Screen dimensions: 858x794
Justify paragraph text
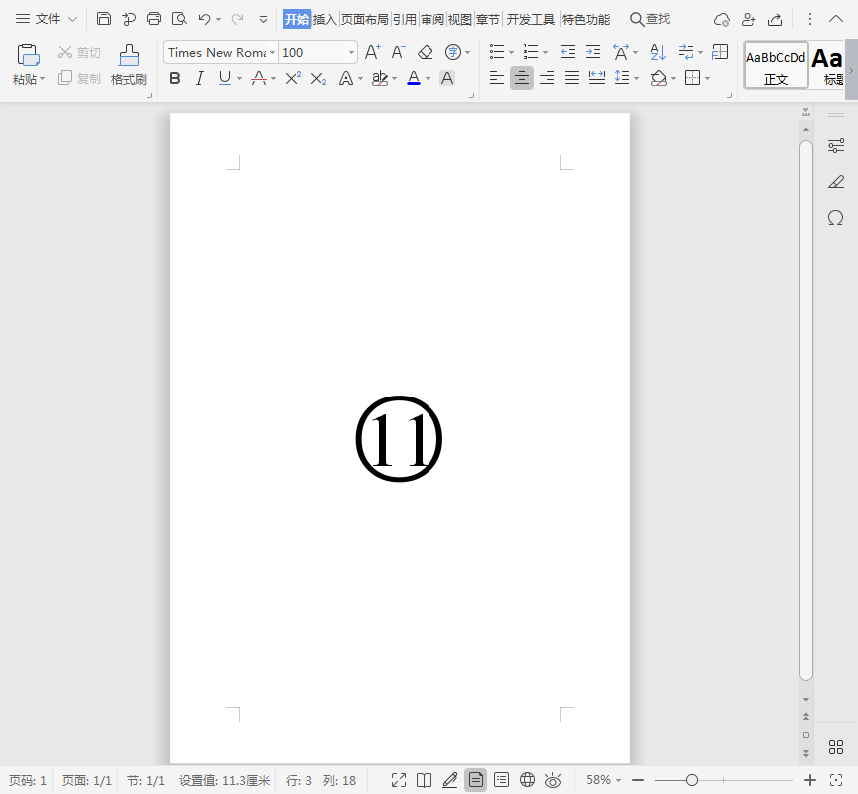coord(572,78)
